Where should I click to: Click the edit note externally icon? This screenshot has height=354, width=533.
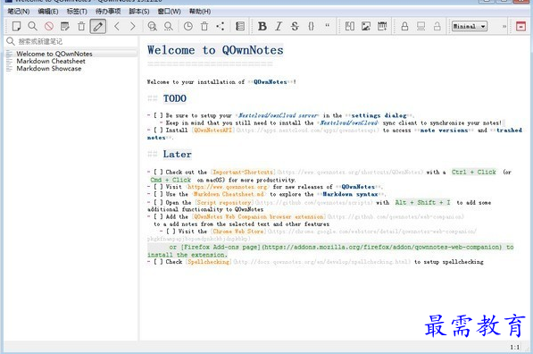[x=65, y=26]
